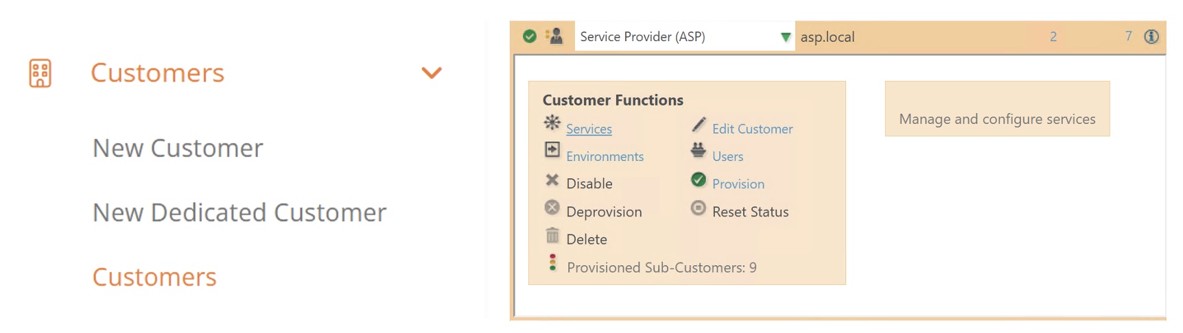1183x333 pixels.
Task: Click the info icon in header row
Action: pyautogui.click(x=1151, y=37)
